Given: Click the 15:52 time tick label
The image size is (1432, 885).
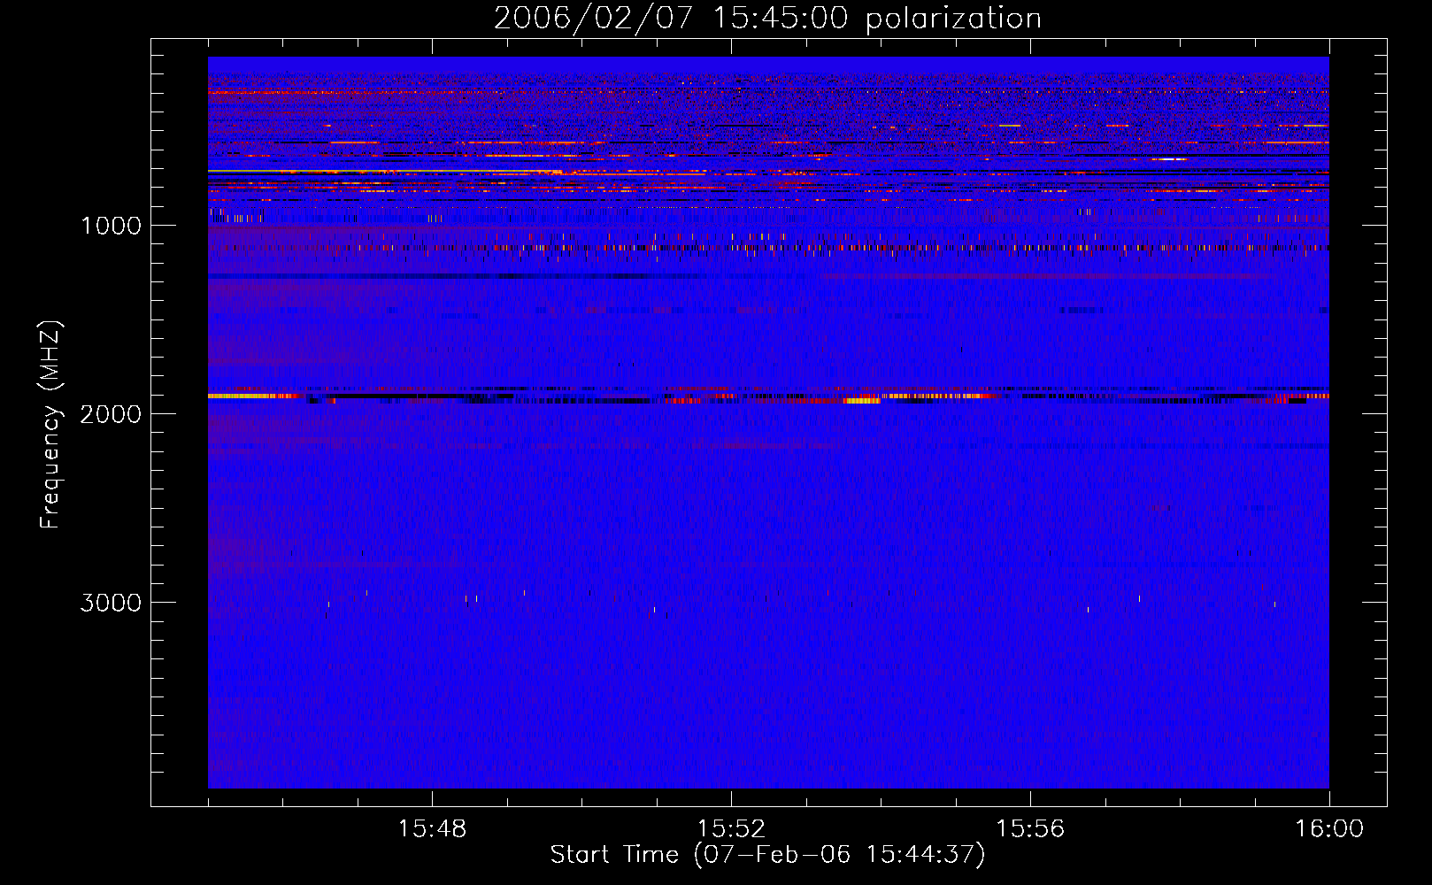Looking at the screenshot, I should click(731, 829).
